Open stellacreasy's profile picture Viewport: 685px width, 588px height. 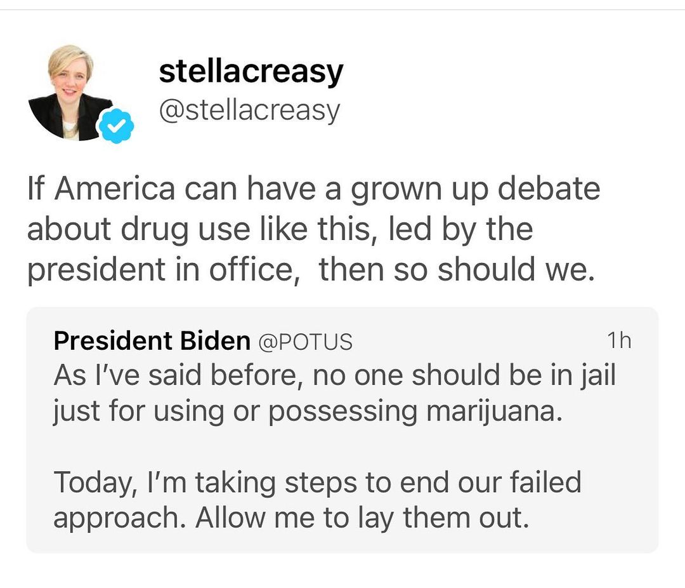click(70, 93)
